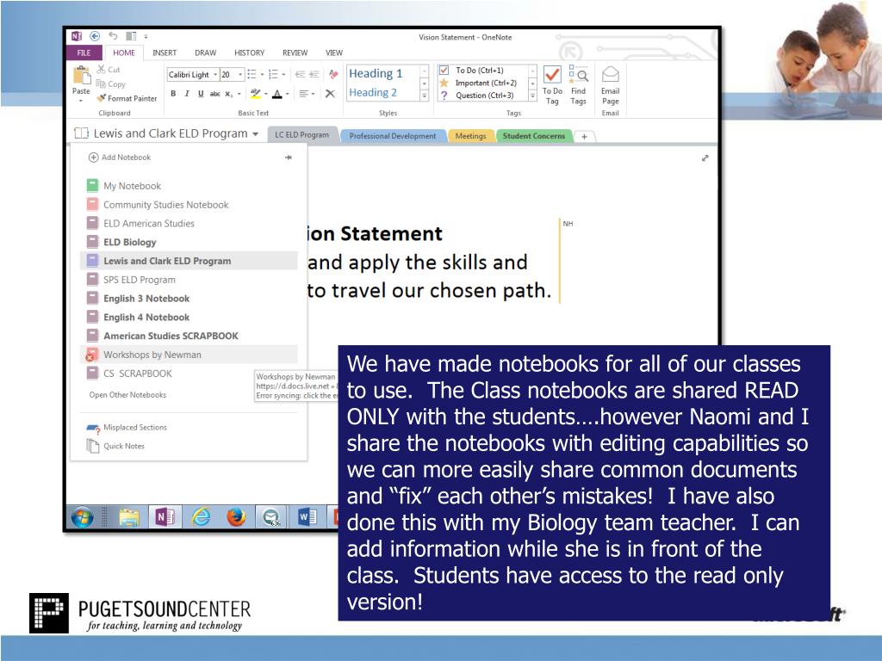Apply the Heading 1 style
Screen dimensions: 882x661
point(376,73)
